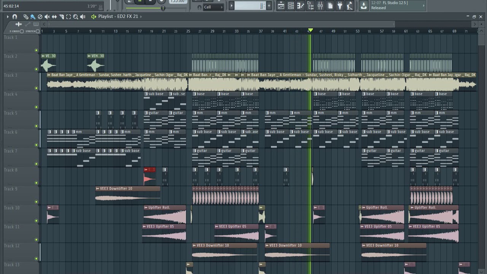Open clip menu of first Baat Ban Jaye clip
Screen dimensions: 487x274
pos(49,75)
